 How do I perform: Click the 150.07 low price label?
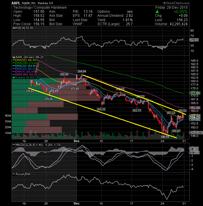176,131
